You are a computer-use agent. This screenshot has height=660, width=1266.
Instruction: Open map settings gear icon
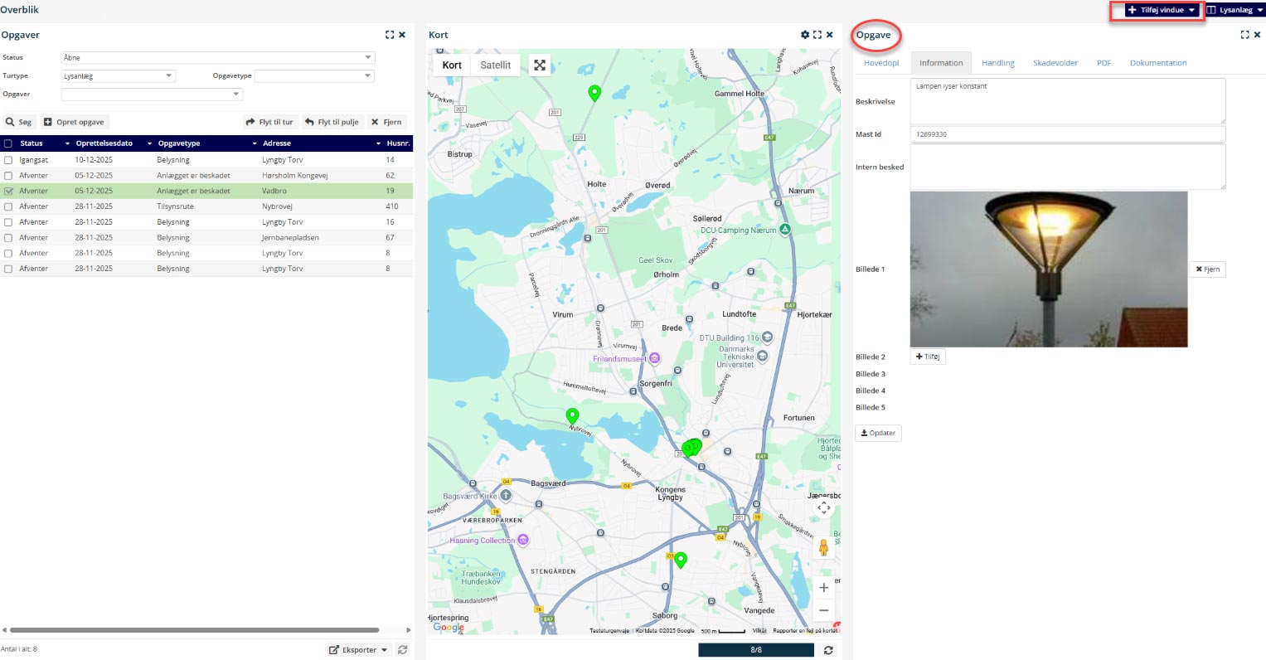(804, 35)
